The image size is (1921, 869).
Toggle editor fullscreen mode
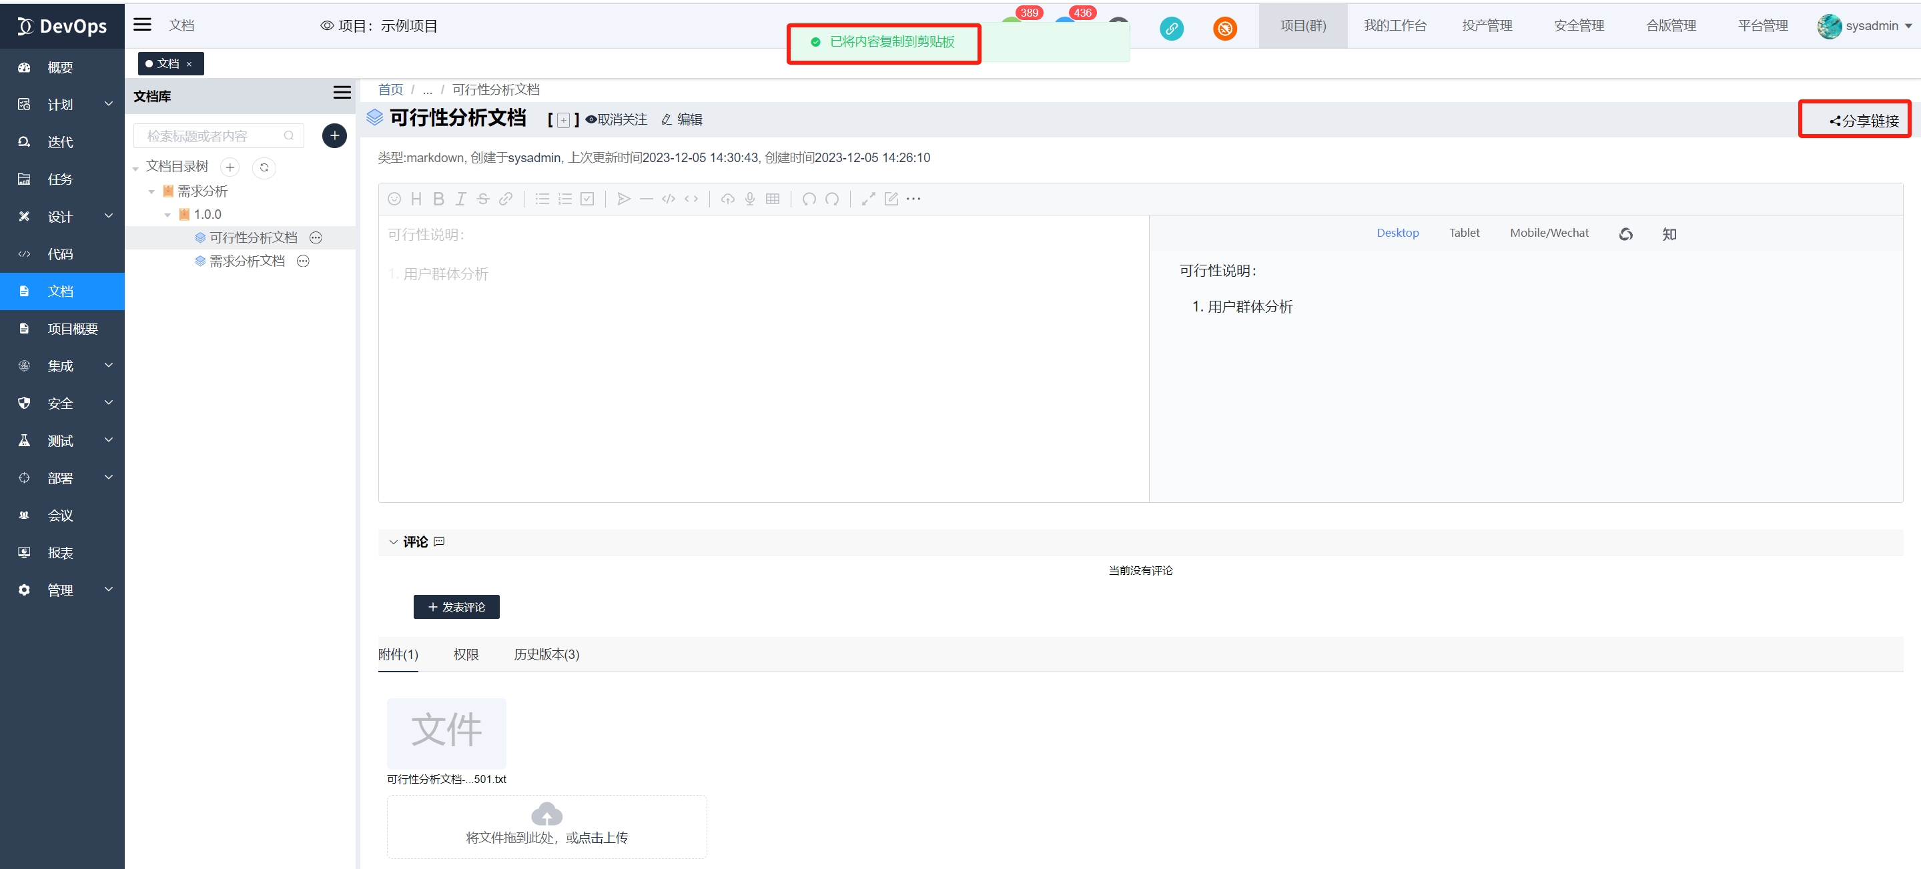[x=868, y=199]
